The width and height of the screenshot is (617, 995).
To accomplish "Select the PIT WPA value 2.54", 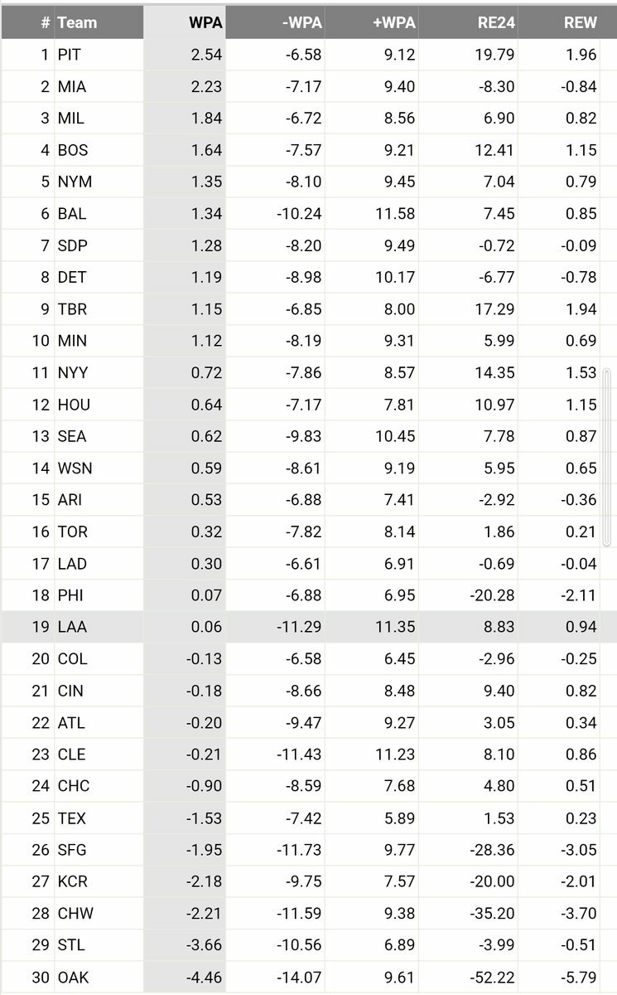I will pos(206,55).
